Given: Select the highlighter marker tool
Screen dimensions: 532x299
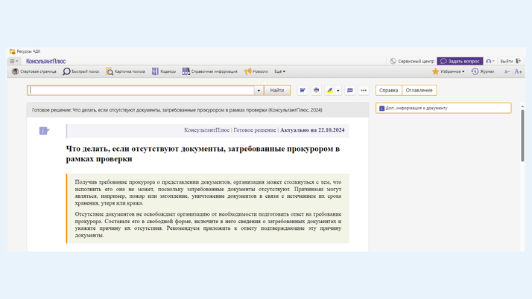Looking at the screenshot, I should 329,91.
